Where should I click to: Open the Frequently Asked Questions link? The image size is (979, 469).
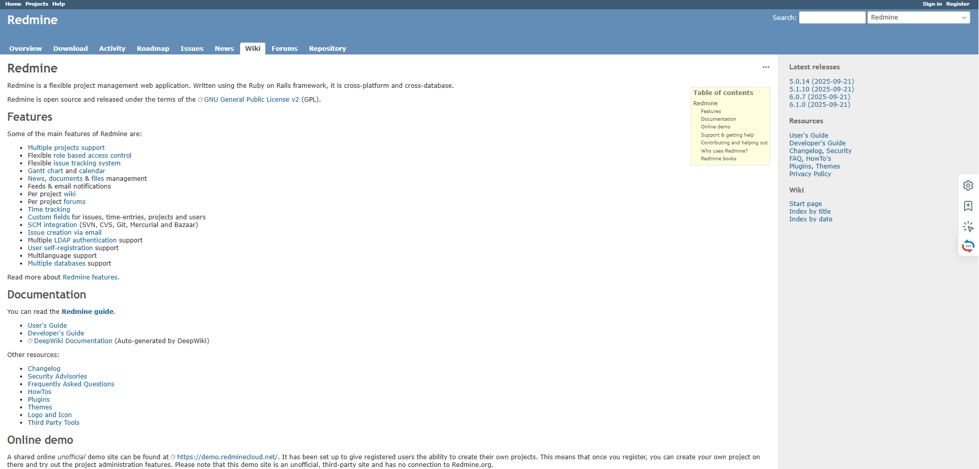71,384
